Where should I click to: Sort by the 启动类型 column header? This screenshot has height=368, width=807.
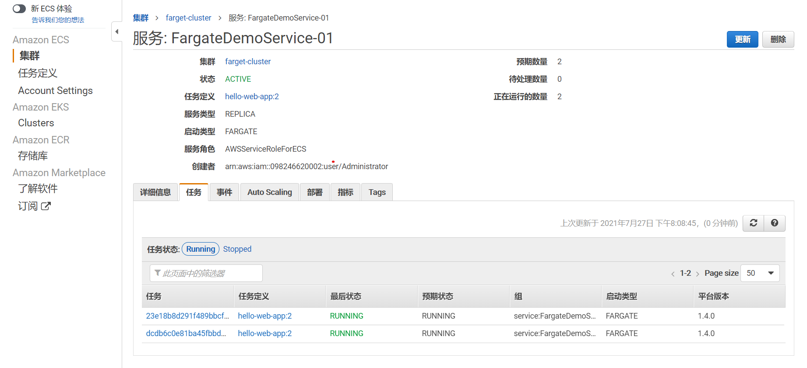tap(648, 296)
